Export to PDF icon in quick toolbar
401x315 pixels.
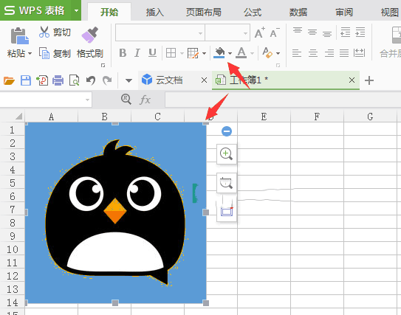(x=42, y=80)
